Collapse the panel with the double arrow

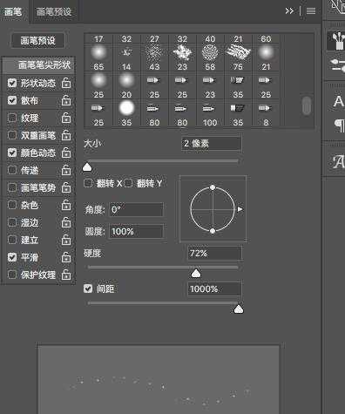(x=289, y=11)
